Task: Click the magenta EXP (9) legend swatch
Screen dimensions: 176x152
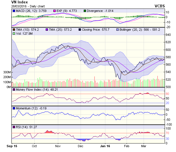Action: click(x=55, y=11)
